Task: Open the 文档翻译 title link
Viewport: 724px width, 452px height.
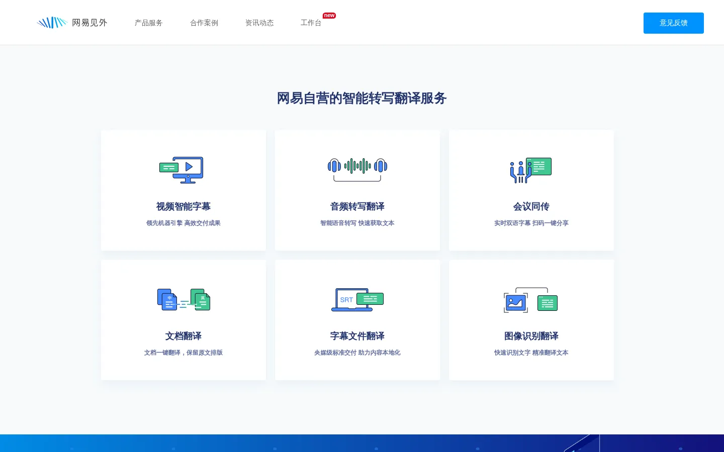Action: 184,336
